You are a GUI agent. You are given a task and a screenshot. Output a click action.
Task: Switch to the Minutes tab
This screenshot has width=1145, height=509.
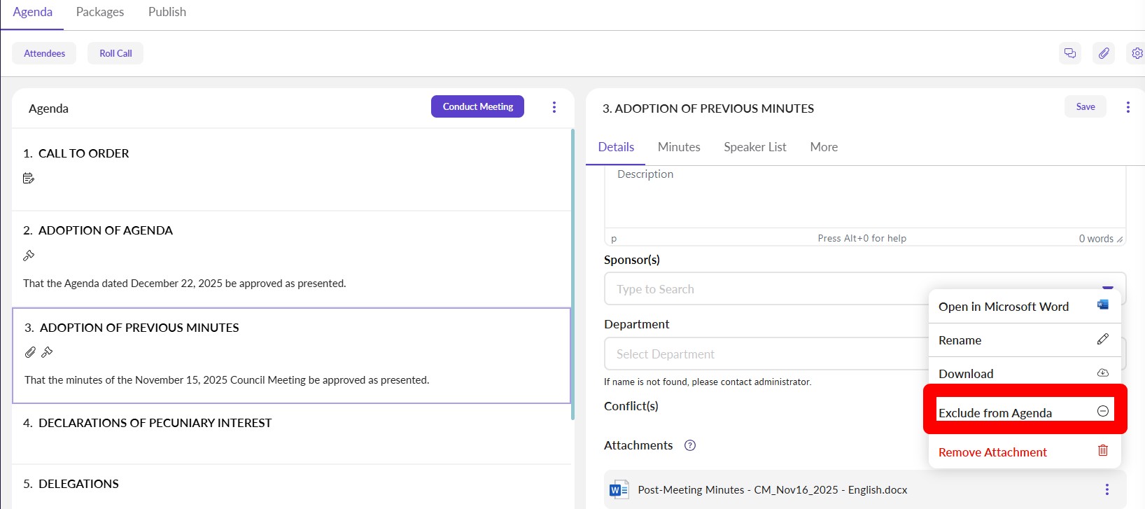coord(679,147)
